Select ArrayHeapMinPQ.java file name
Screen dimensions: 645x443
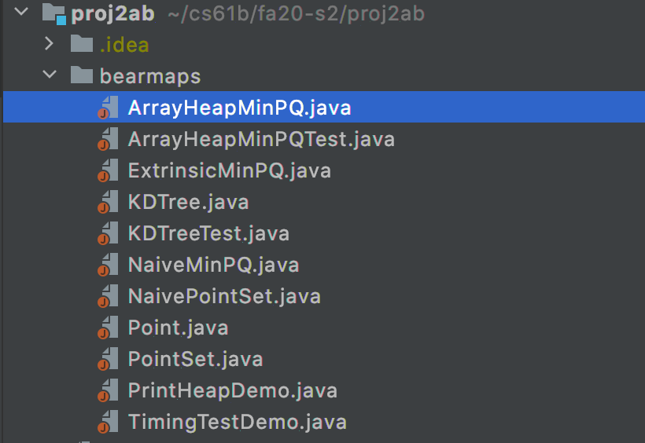pos(239,108)
